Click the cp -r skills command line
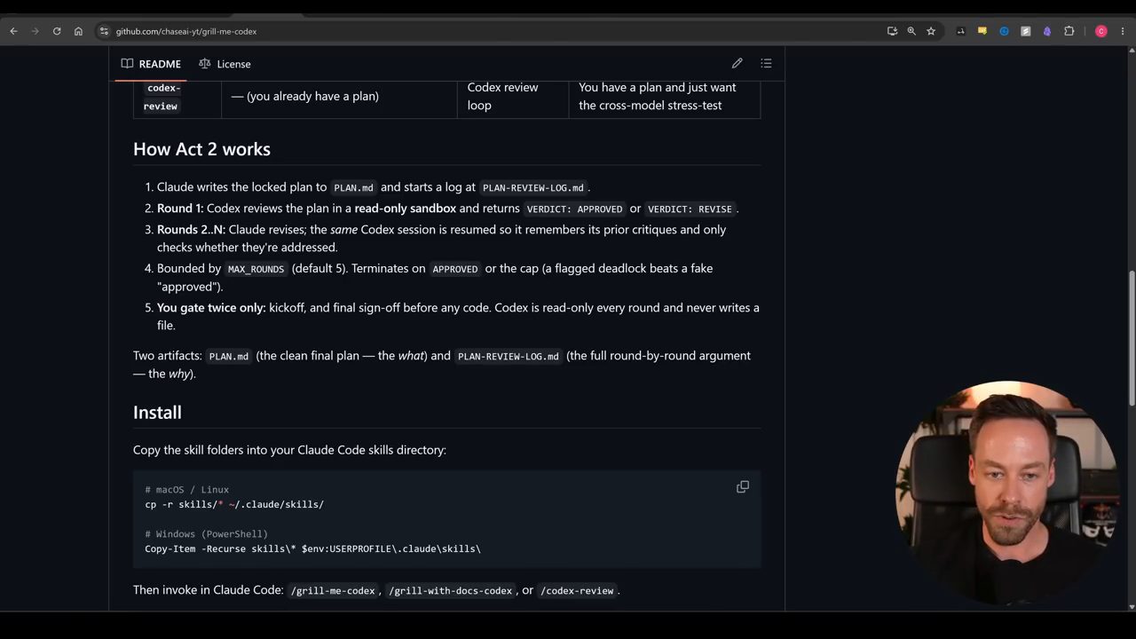The image size is (1136, 639). point(234,504)
